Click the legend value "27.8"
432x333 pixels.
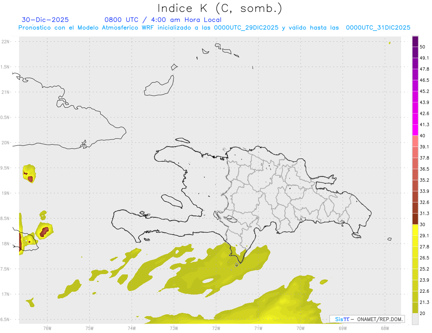coord(424,247)
